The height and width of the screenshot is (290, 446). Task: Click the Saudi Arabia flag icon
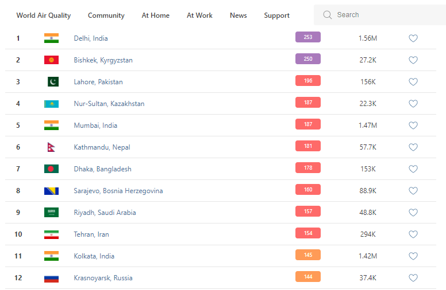51,213
